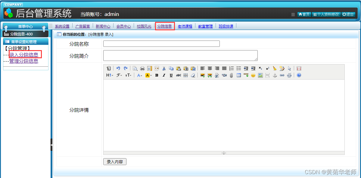Screen dimensions: 361x178
Task: Insert numbered list
Action: [232, 68]
